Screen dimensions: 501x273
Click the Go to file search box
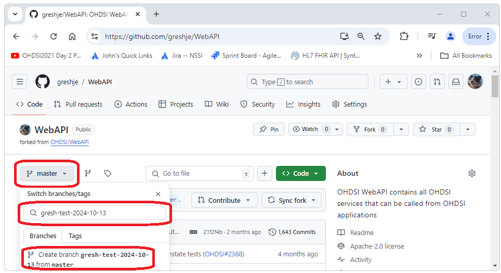pos(200,173)
